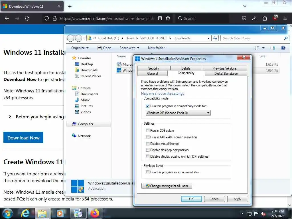Open the Windows Explorer taskbar icon
292x219 pixels.
click(42, 213)
